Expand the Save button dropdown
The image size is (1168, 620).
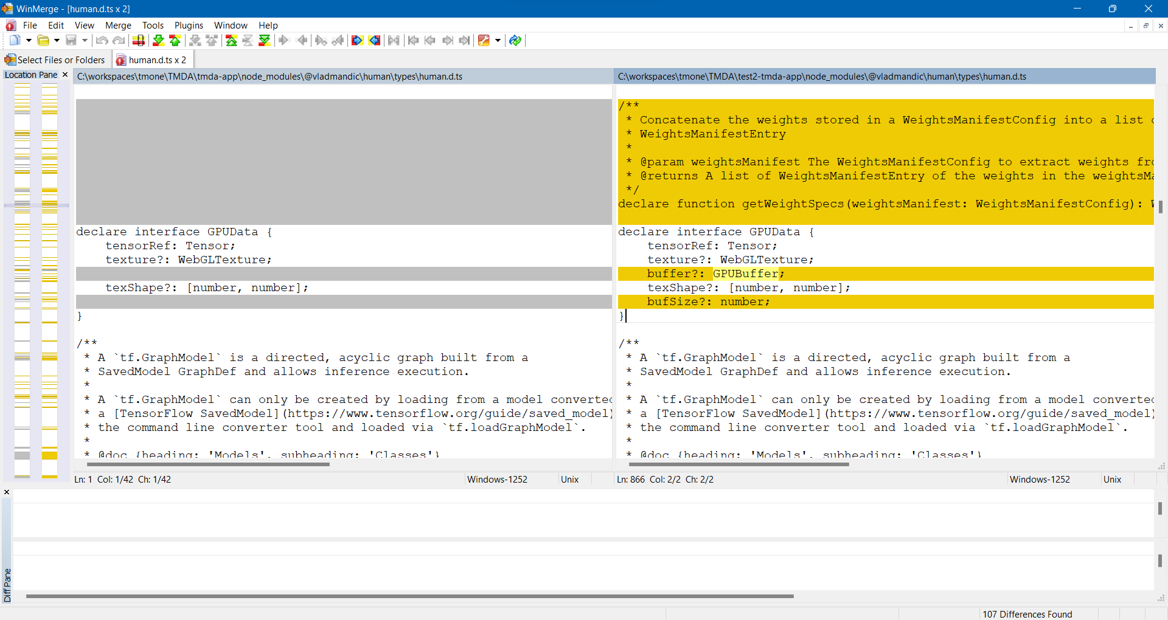[x=83, y=40]
